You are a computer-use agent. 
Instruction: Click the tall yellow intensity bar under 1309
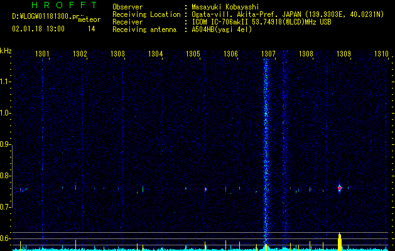tap(340, 242)
